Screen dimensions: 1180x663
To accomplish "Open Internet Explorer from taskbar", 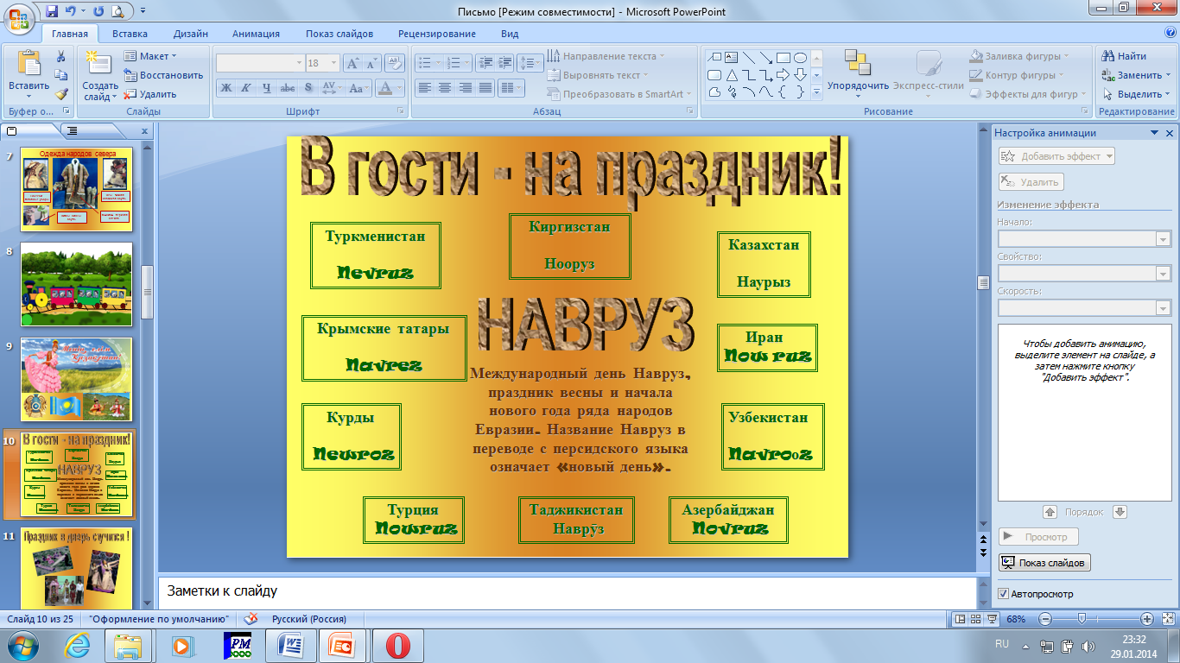I will click(x=77, y=646).
